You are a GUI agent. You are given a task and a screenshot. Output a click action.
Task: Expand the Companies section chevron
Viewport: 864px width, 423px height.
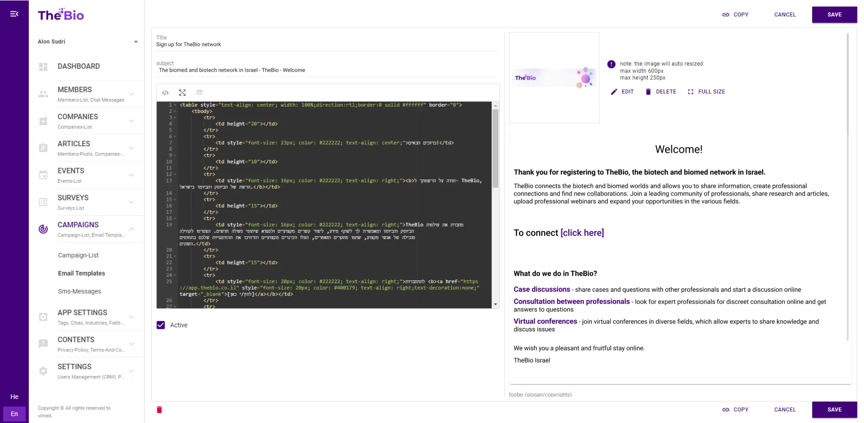click(x=131, y=121)
